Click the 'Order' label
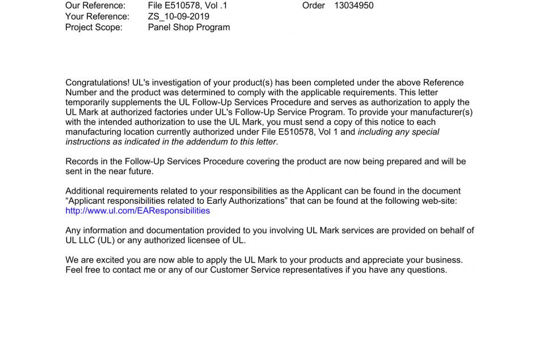This screenshot has width=540, height=337. (313, 6)
